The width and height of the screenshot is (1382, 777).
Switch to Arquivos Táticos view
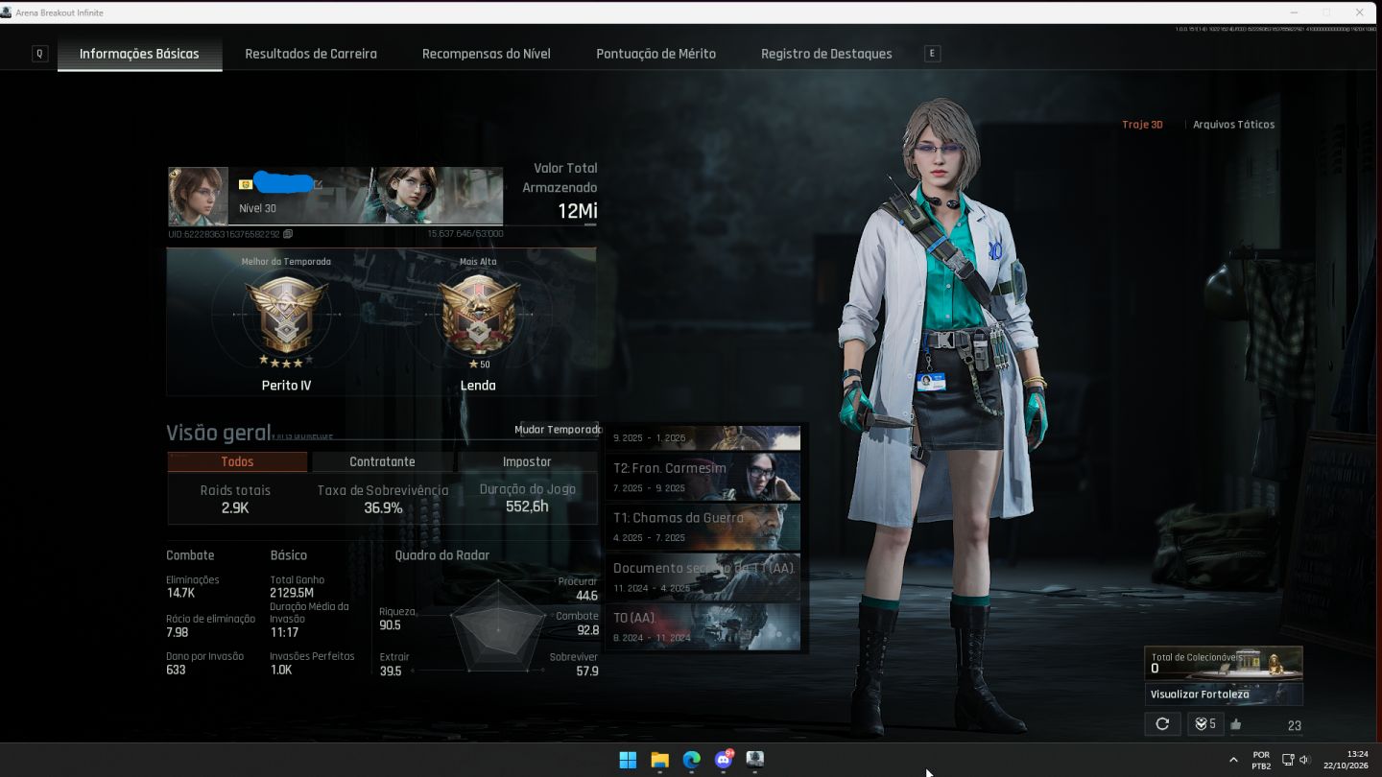[1233, 125]
